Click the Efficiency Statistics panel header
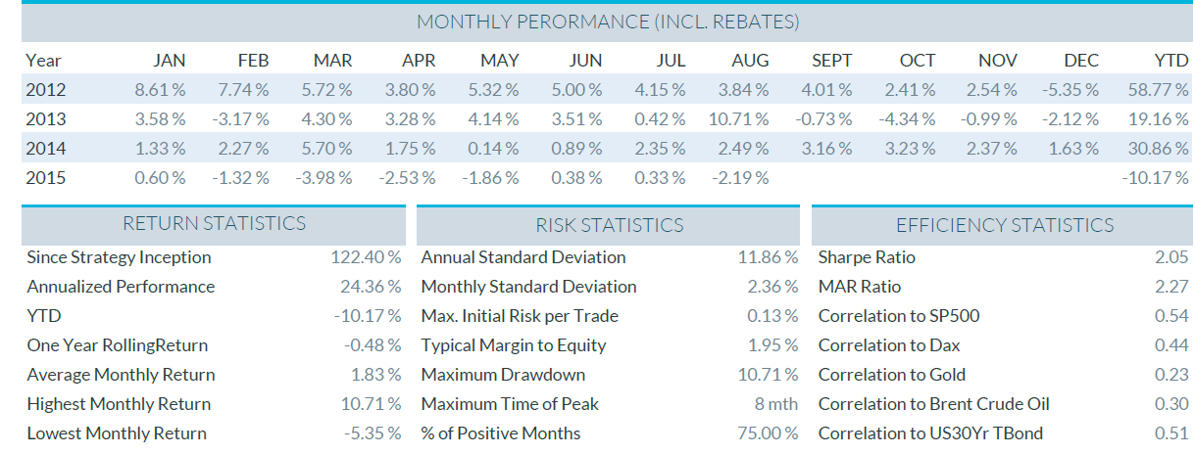This screenshot has width=1195, height=455. pyautogui.click(x=1004, y=225)
